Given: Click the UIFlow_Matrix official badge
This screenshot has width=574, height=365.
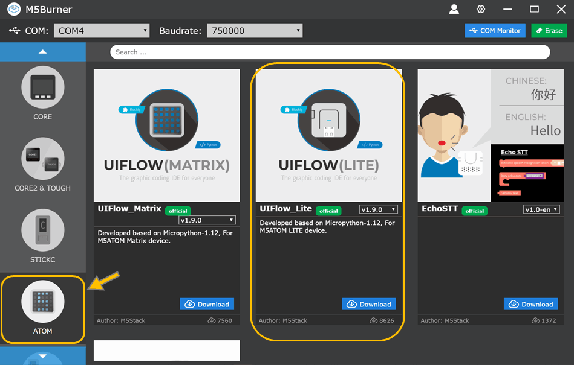Looking at the screenshot, I should 178,211.
